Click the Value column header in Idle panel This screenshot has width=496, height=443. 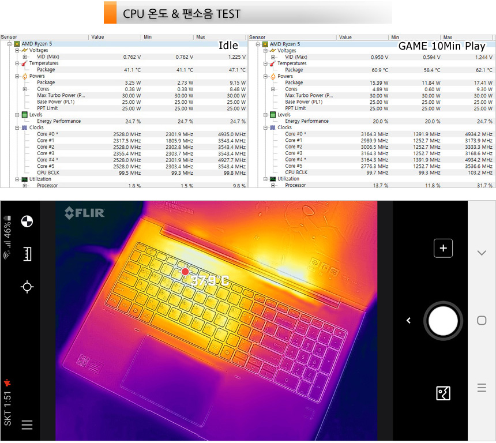(x=114, y=37)
